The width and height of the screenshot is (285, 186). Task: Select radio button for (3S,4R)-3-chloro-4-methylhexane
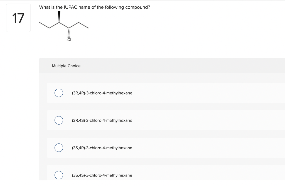(59, 148)
